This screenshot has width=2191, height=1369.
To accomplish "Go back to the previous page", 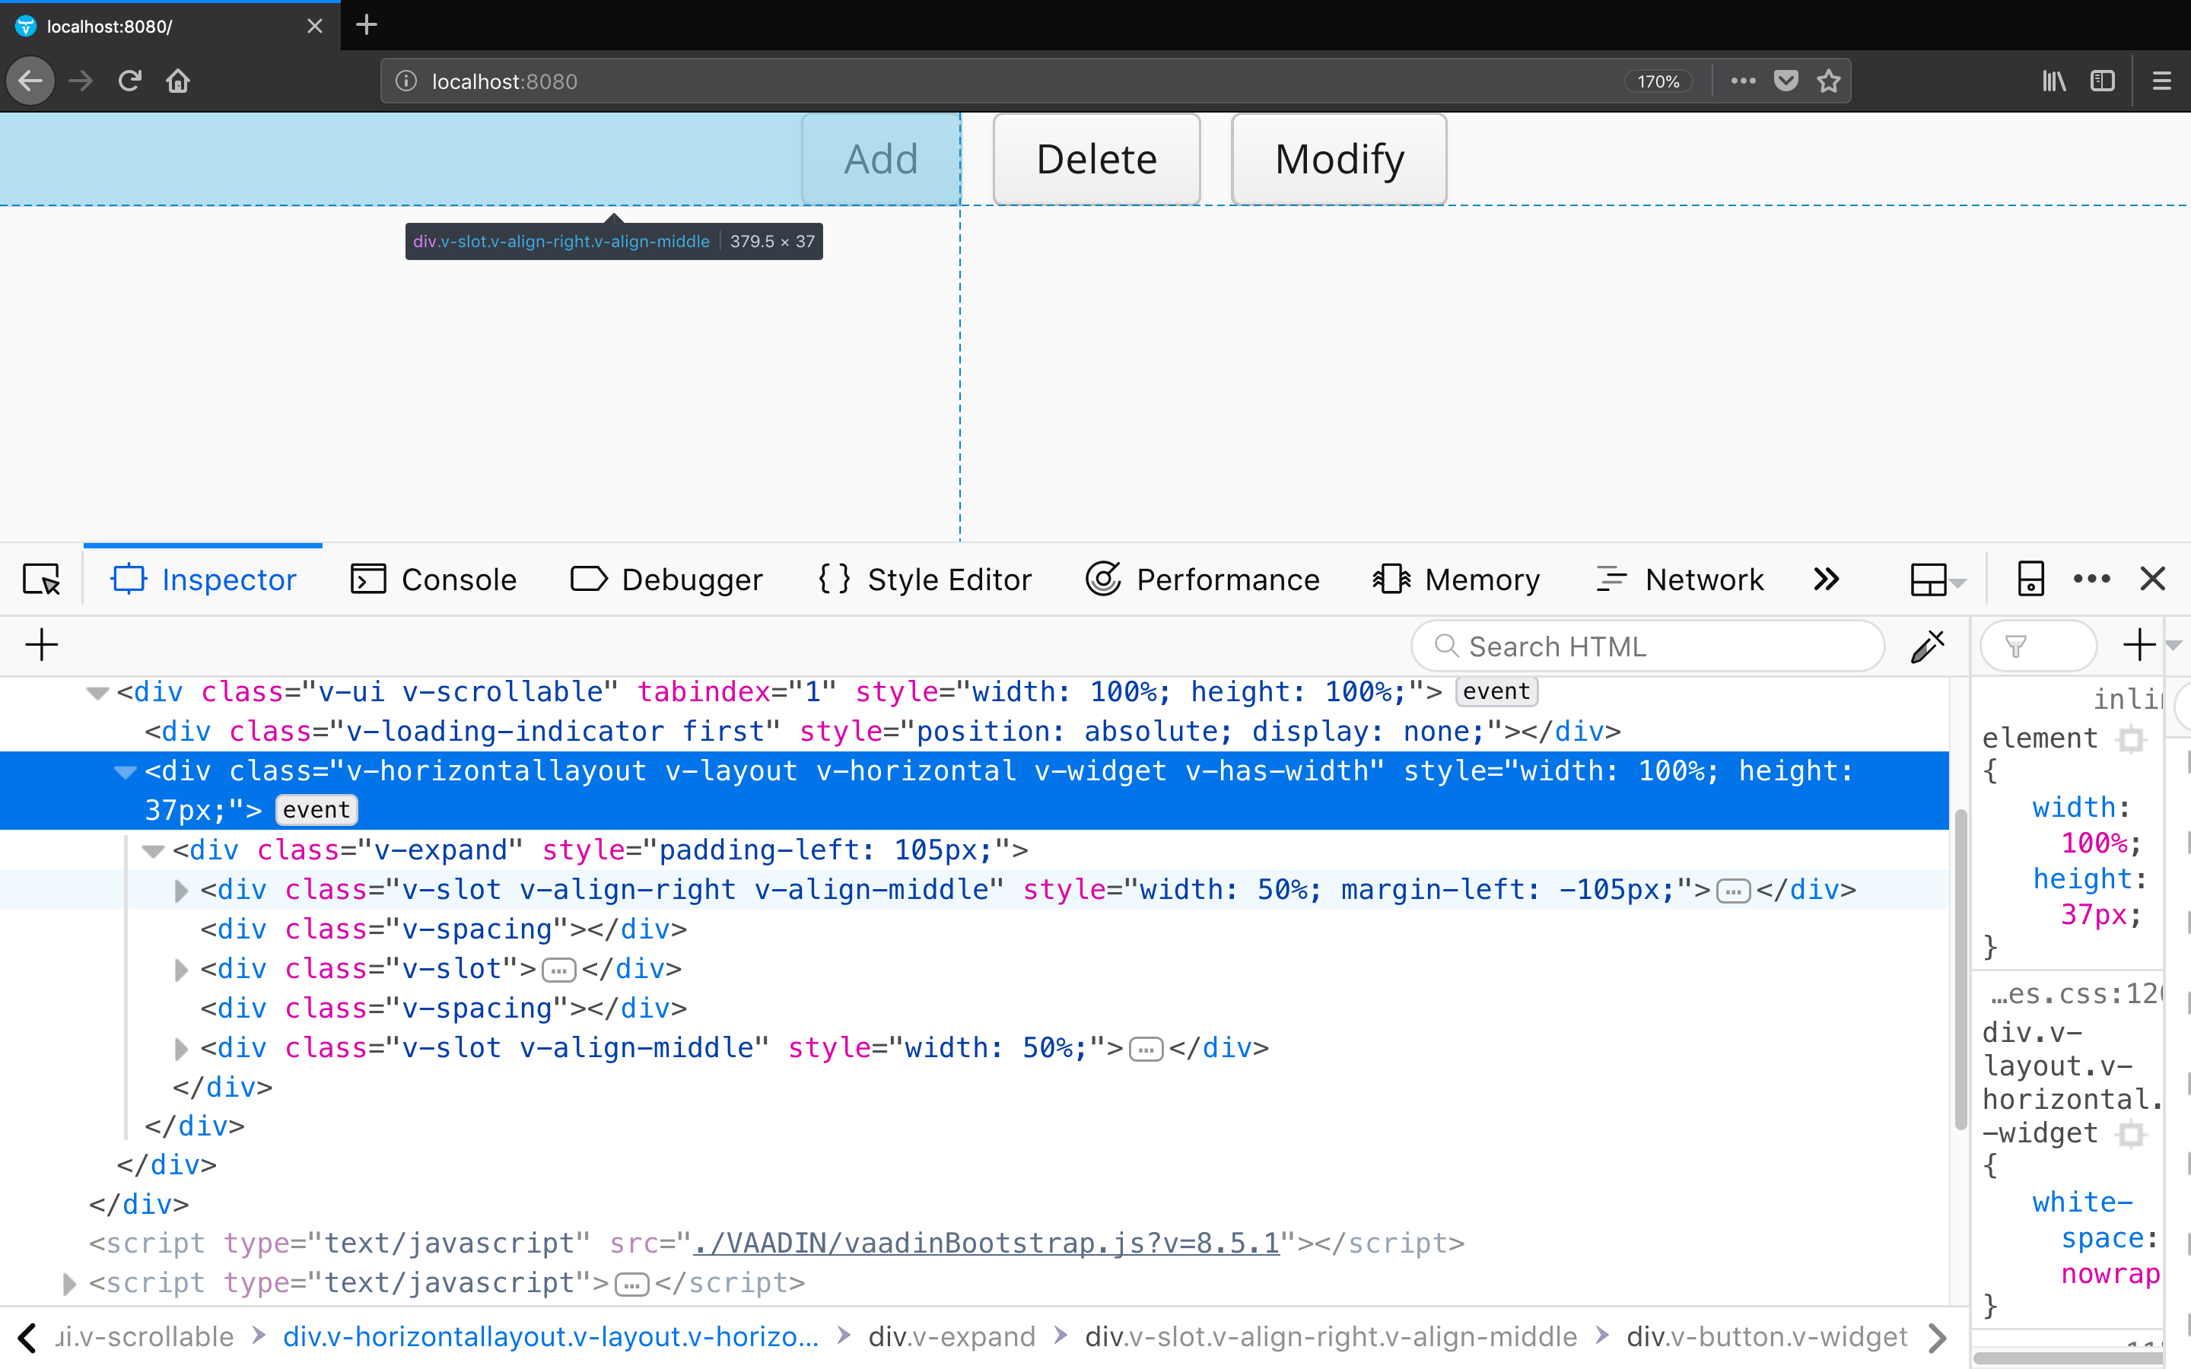I will 30,81.
